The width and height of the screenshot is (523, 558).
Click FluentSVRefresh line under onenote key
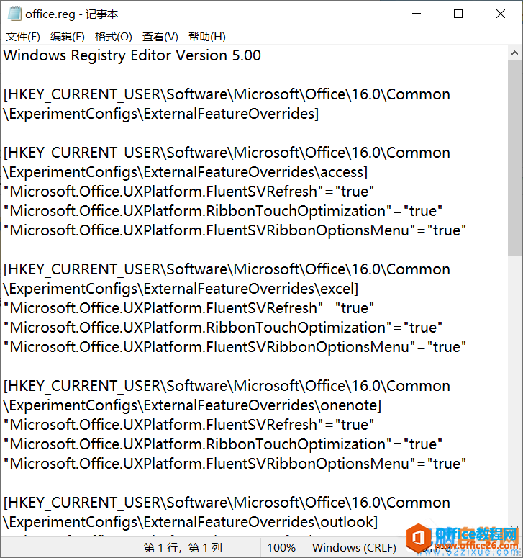(188, 425)
